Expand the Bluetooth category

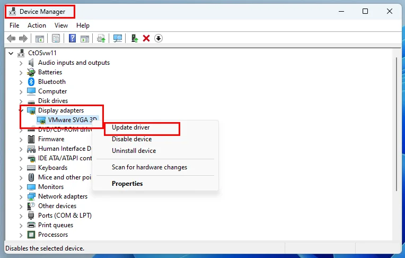(21, 82)
